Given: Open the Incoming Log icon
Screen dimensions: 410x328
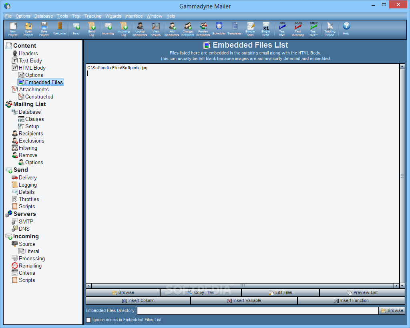Looking at the screenshot, I should pos(124,29).
